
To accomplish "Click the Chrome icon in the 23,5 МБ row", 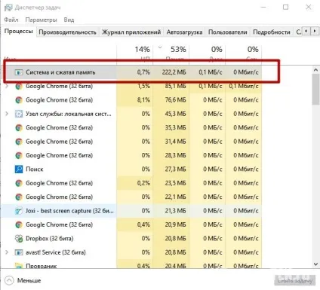I will 19,183.
